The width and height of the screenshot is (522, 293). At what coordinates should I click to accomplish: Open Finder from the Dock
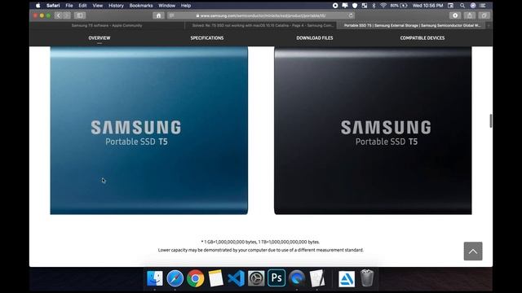pos(155,278)
